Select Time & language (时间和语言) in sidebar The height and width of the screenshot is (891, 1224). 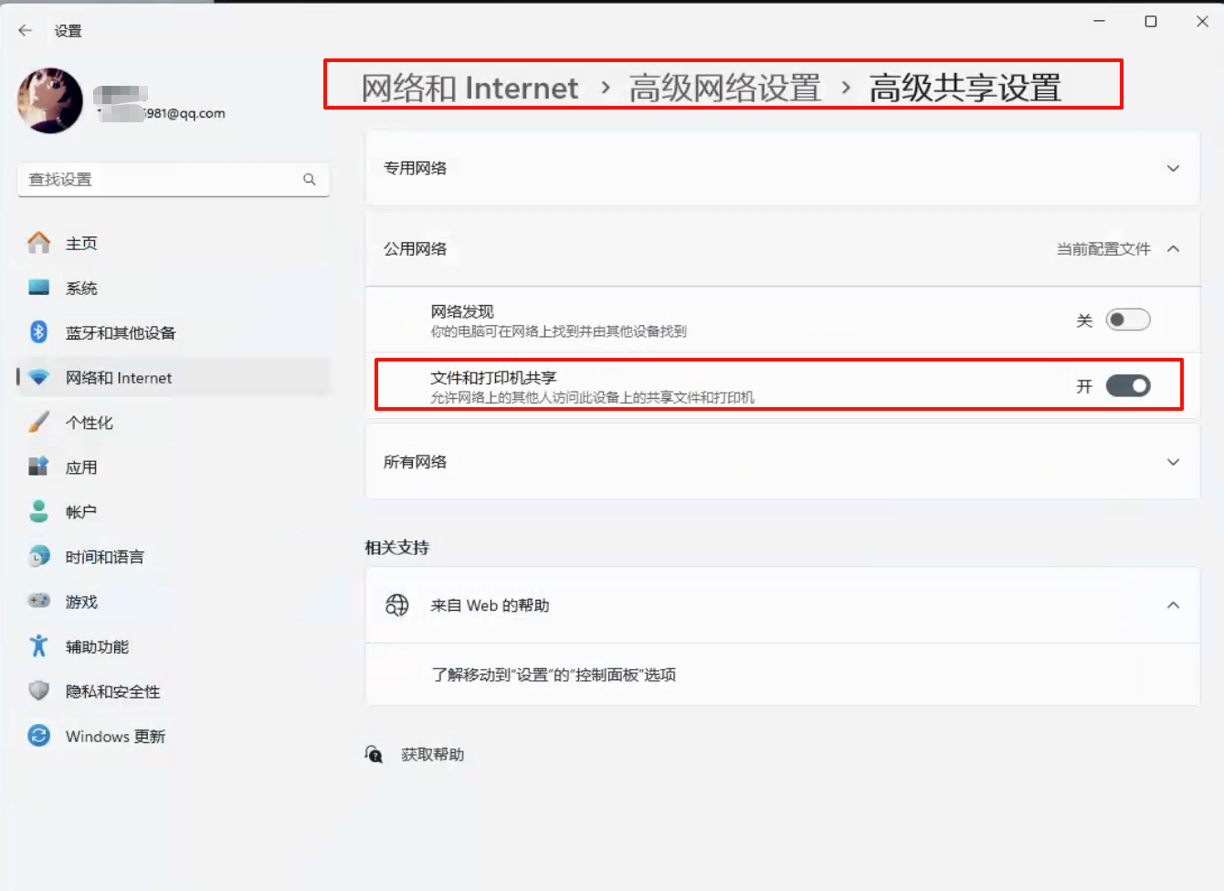(x=104, y=557)
